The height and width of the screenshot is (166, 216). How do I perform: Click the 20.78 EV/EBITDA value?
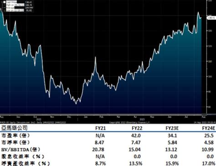(x=98, y=150)
